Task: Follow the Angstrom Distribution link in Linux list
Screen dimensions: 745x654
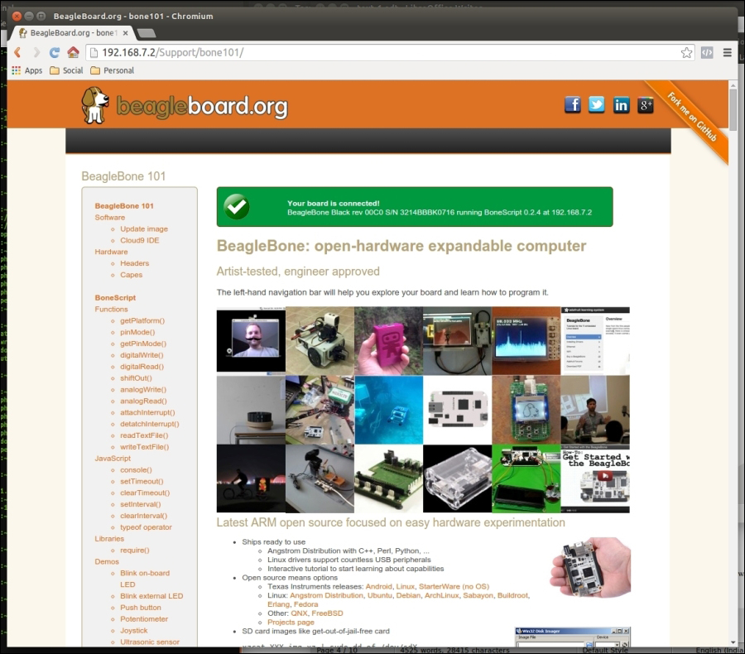Action: [326, 595]
